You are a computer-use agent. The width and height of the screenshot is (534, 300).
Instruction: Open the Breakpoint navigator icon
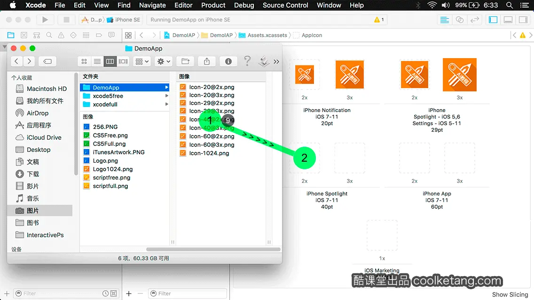click(99, 35)
